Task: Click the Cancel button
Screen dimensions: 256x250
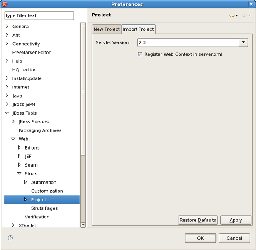Action: coord(234,238)
